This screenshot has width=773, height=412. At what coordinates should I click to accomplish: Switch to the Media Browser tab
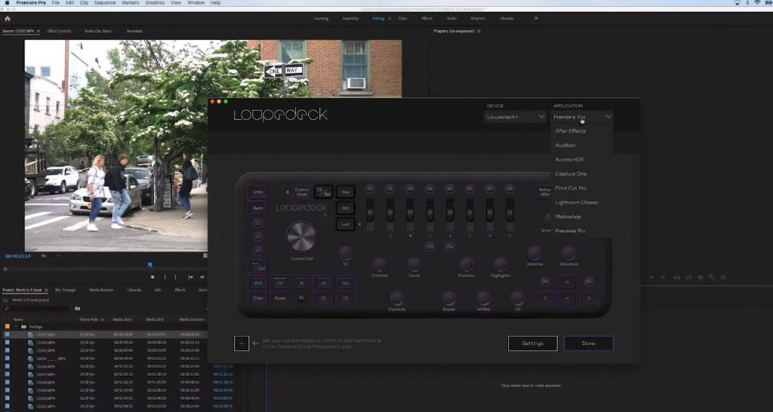101,290
